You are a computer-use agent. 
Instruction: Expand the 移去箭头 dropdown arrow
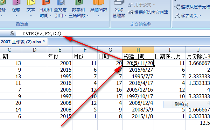tap(201, 16)
